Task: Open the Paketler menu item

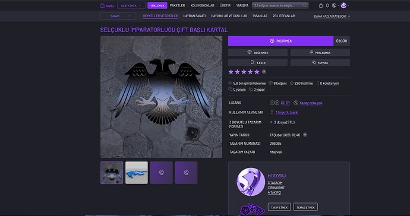Action: pyautogui.click(x=177, y=5)
